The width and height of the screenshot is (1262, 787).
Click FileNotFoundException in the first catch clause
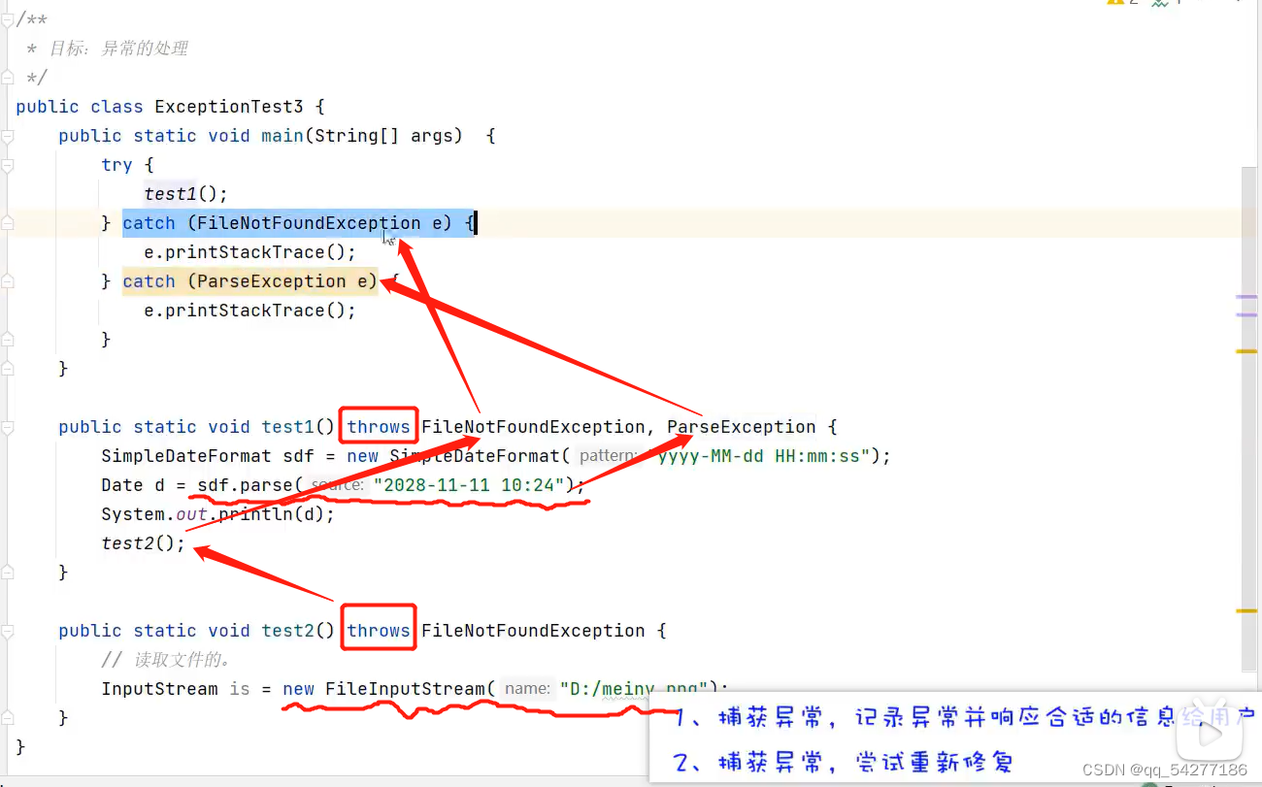(x=309, y=223)
